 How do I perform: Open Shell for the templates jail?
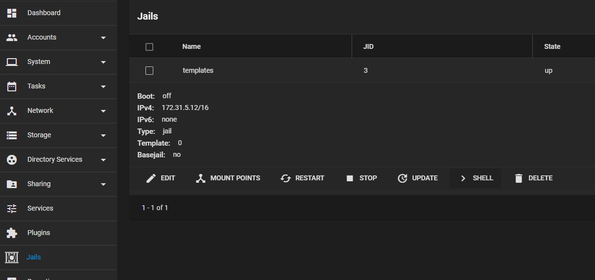pyautogui.click(x=476, y=178)
